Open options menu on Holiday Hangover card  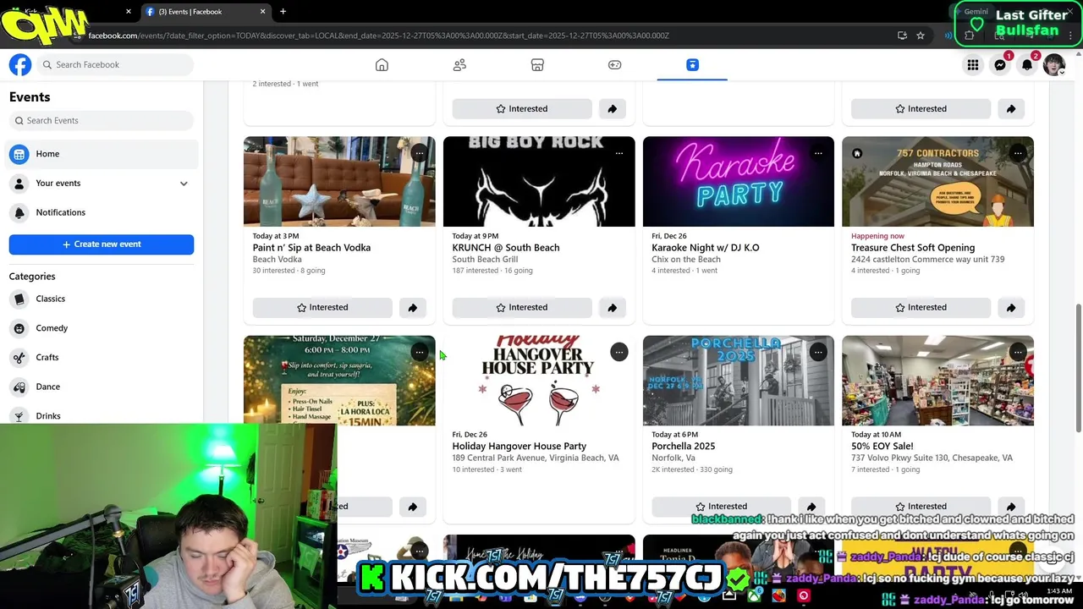[619, 352]
